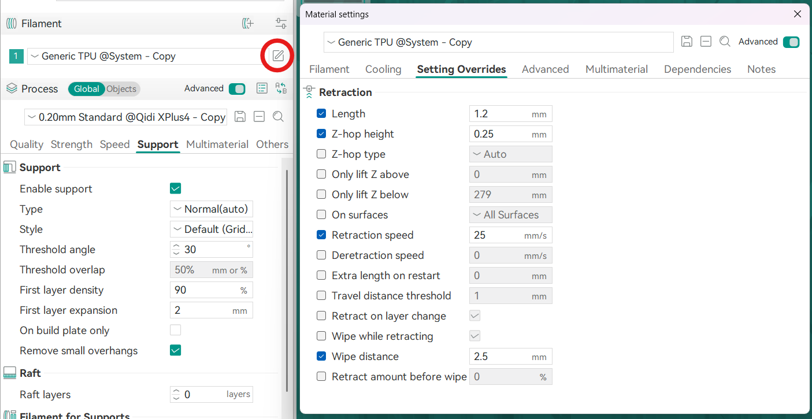
Task: Uncheck Remove small overhangs
Action: (x=176, y=350)
